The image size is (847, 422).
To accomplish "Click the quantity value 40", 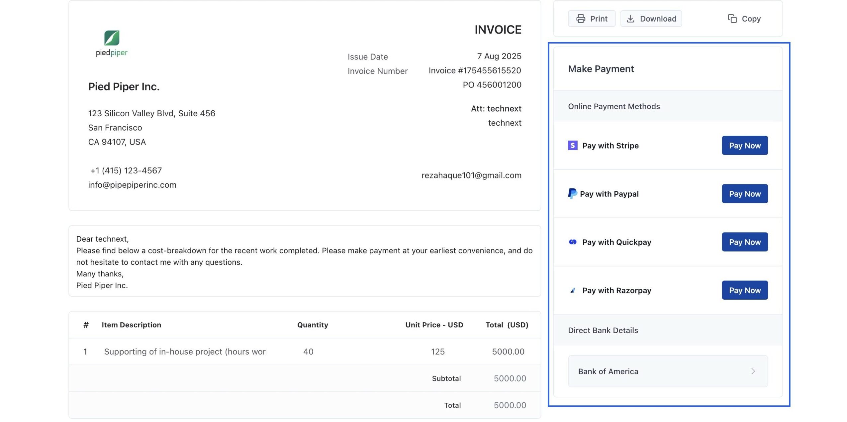I will pos(308,352).
